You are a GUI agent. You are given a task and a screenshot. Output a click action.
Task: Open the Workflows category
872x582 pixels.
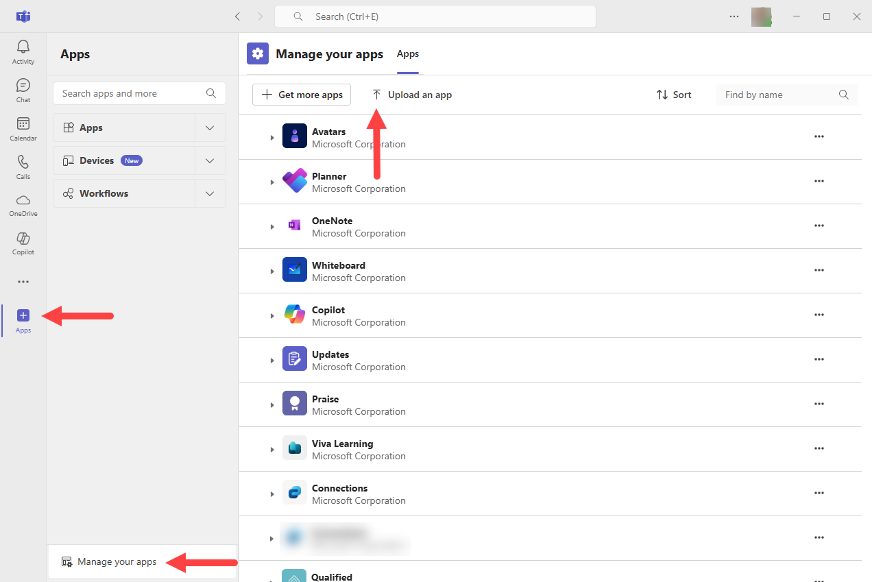coord(124,193)
